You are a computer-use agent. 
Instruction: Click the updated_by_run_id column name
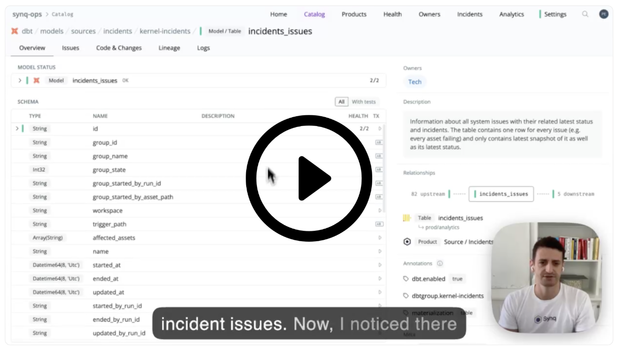[x=119, y=333]
